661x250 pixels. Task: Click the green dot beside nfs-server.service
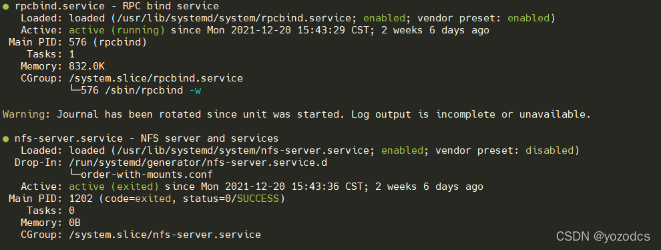(5, 139)
